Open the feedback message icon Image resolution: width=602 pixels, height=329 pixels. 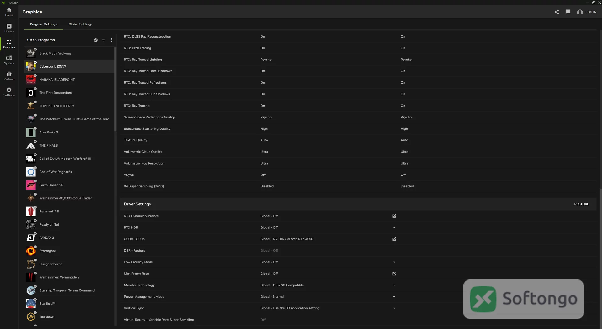coord(568,12)
